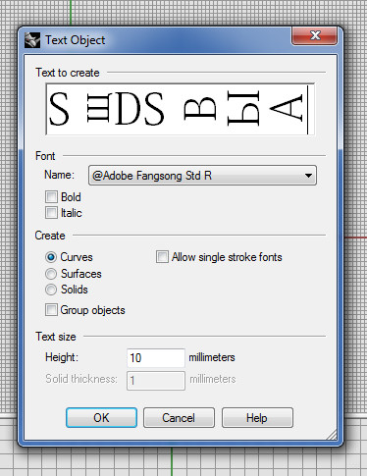Click the Cancel button

[x=179, y=418]
